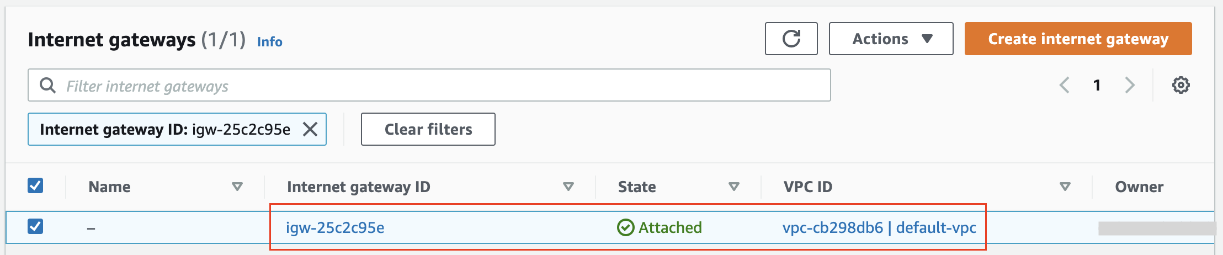Sort by the VPC ID column arrow
This screenshot has height=255, width=1223.
1065,187
